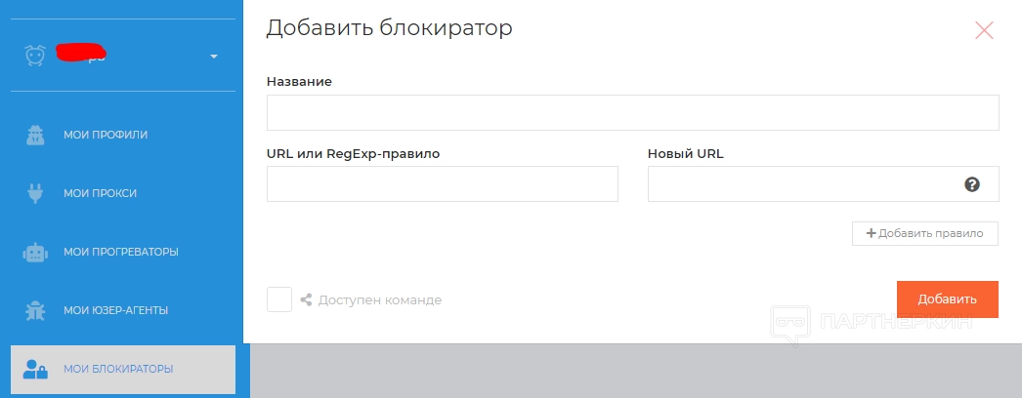
Task: Close the add blocker dialog
Action: [984, 30]
